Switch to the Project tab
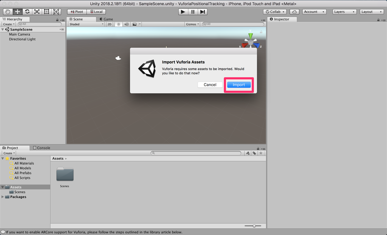The image size is (387, 235). click(15, 148)
